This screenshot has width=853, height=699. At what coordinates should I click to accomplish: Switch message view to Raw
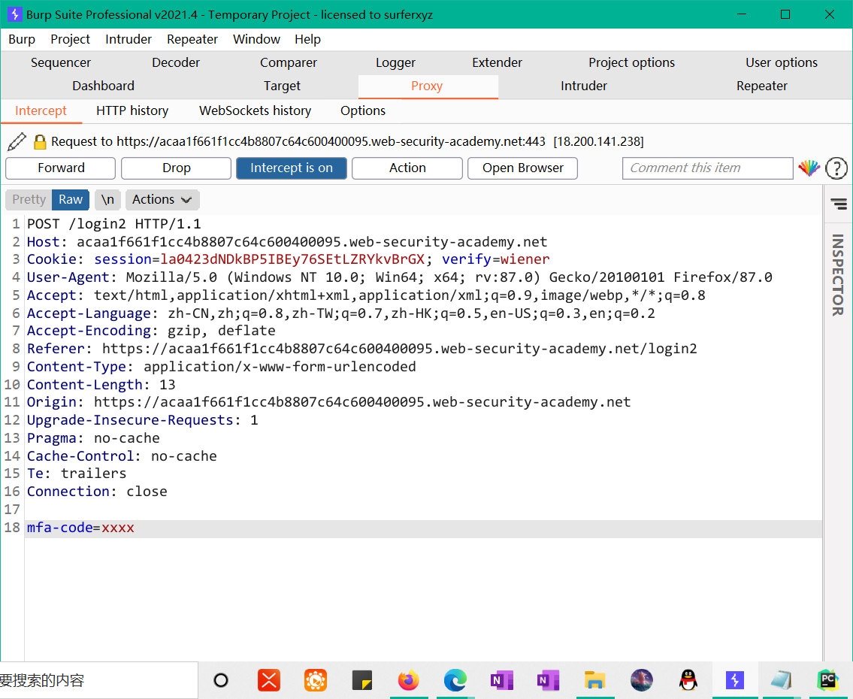(71, 200)
